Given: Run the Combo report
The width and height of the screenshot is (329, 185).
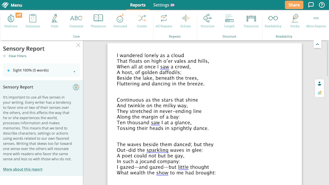Looking at the screenshot, I should click(142, 21).
